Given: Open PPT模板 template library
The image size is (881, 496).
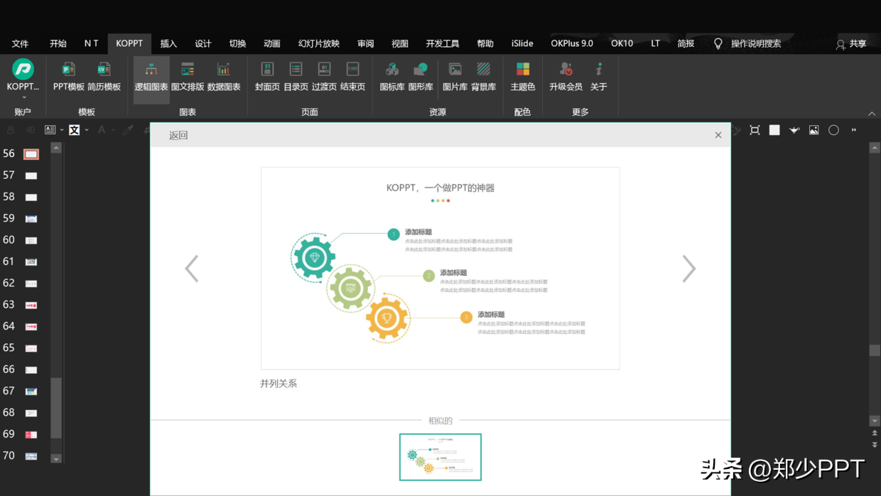Looking at the screenshot, I should (x=68, y=76).
